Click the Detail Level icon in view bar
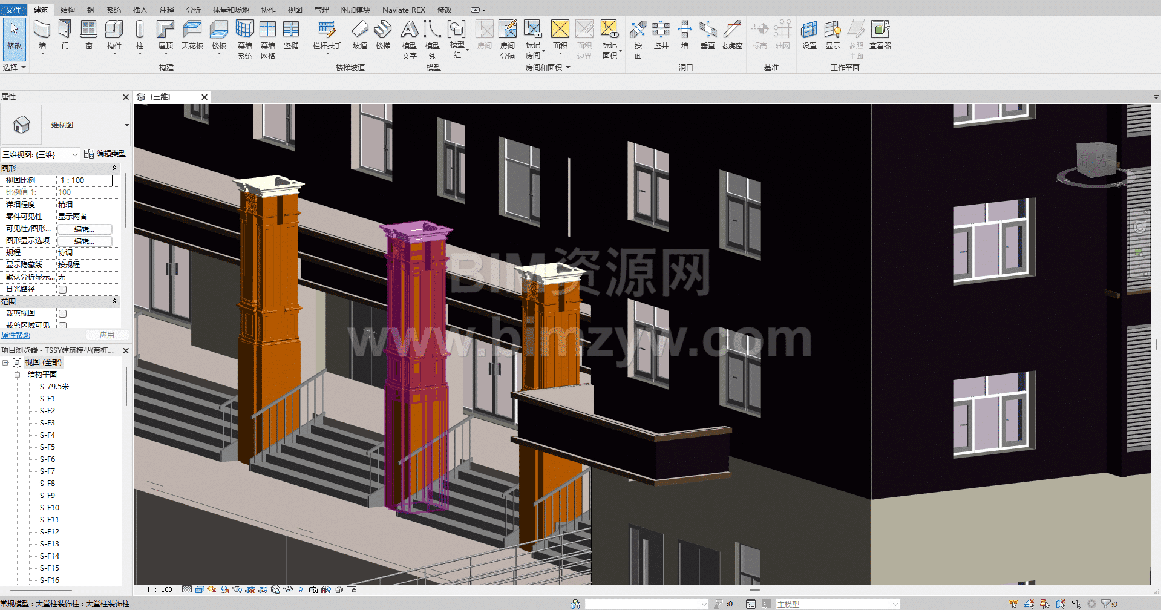Image resolution: width=1161 pixels, height=610 pixels. pos(187,589)
